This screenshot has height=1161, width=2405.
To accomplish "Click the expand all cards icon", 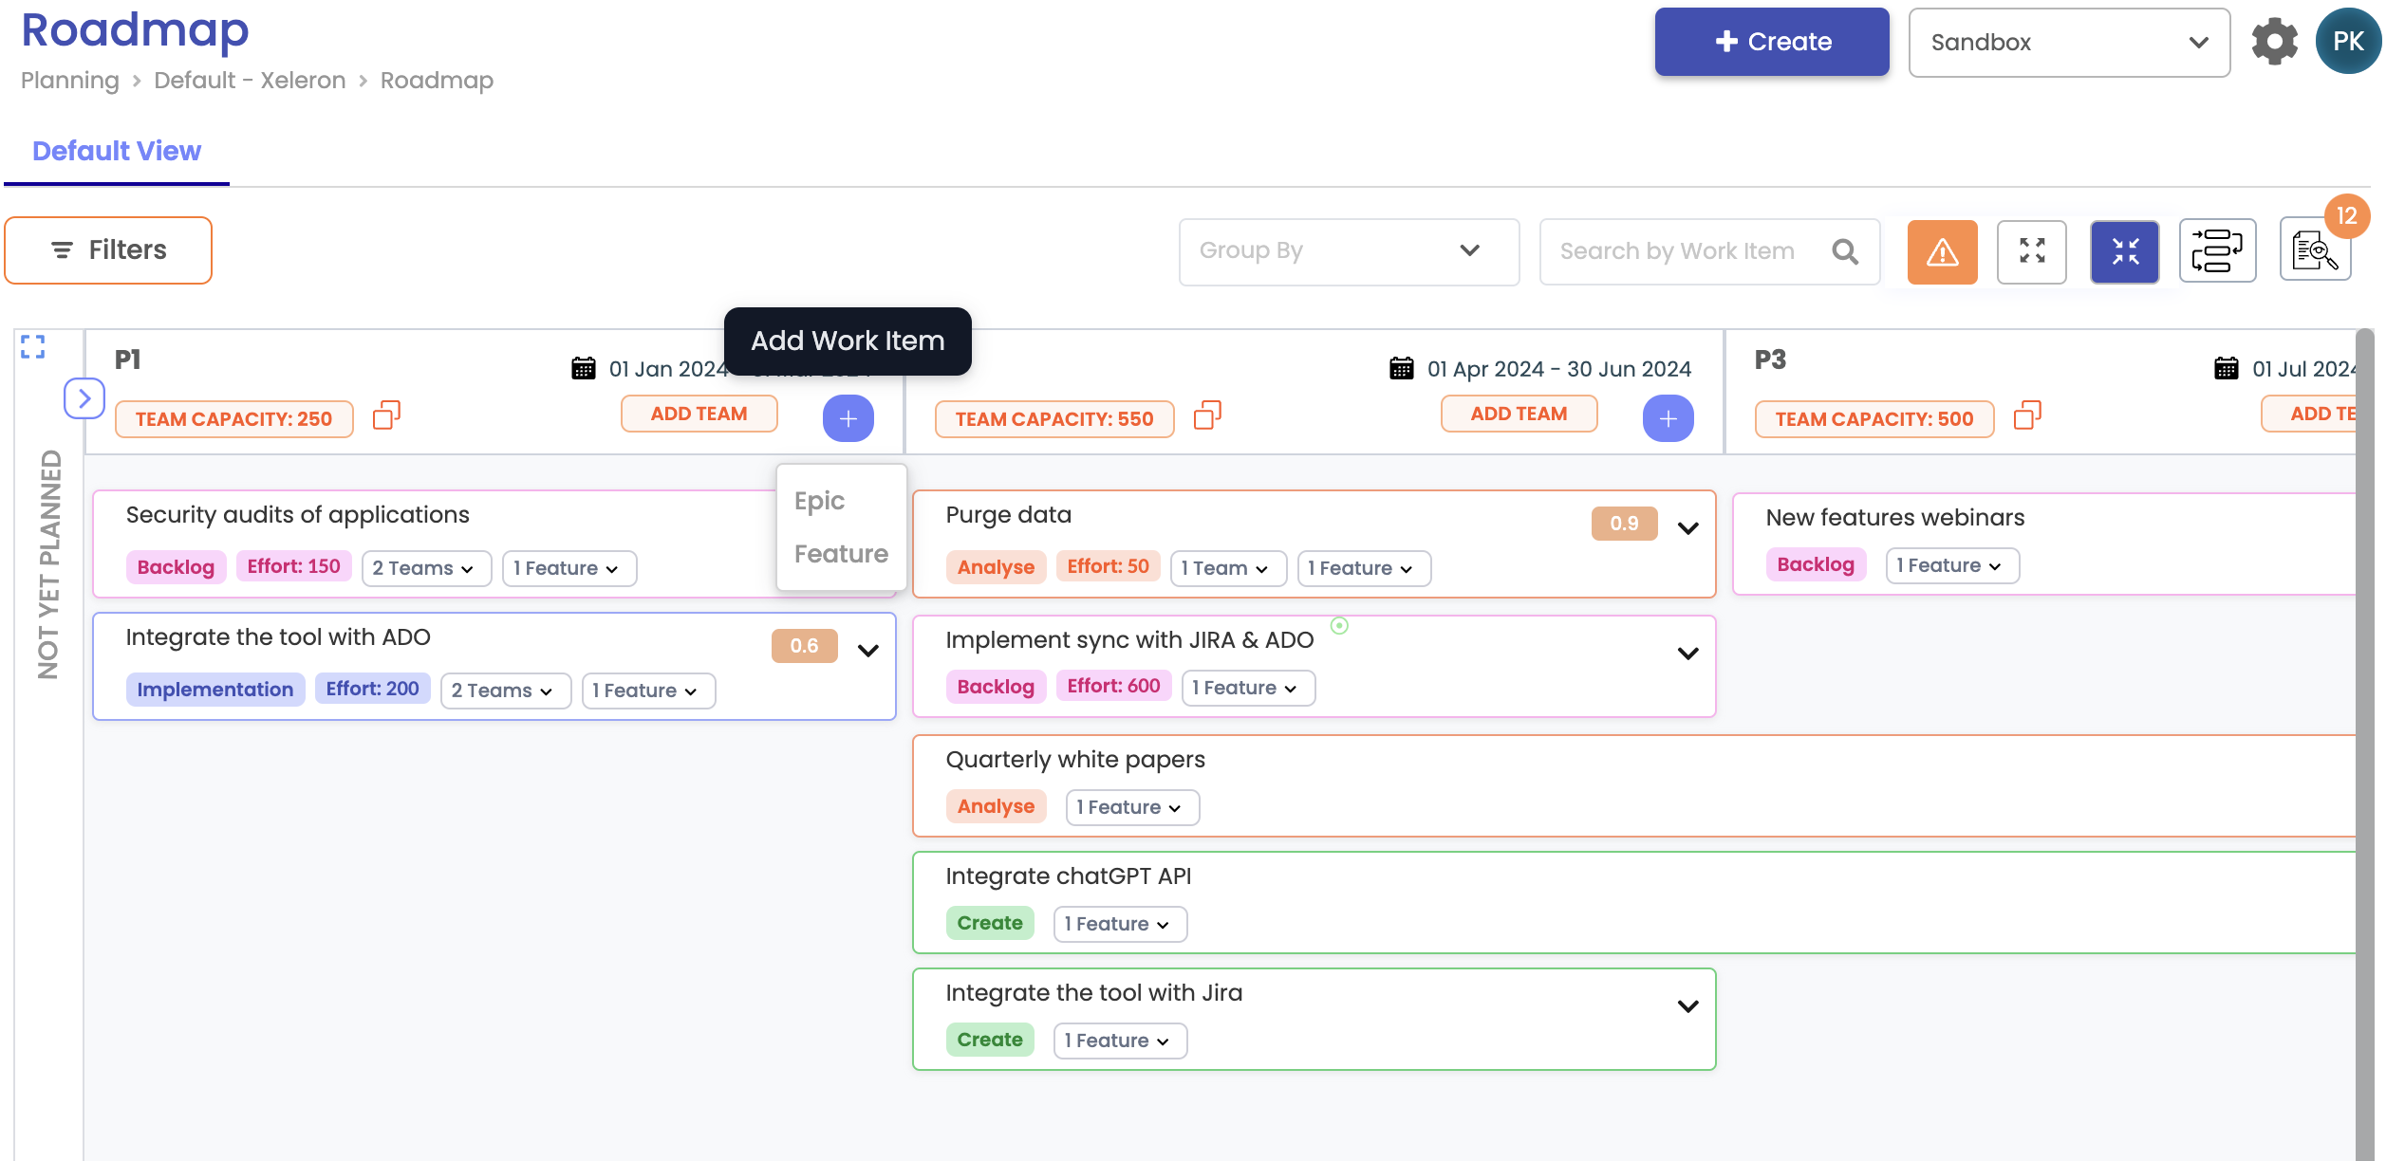I will coord(2031,251).
